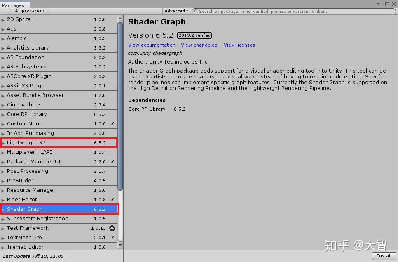Expand the Lightweight RP package entry
The width and height of the screenshot is (398, 262).
click(4, 143)
